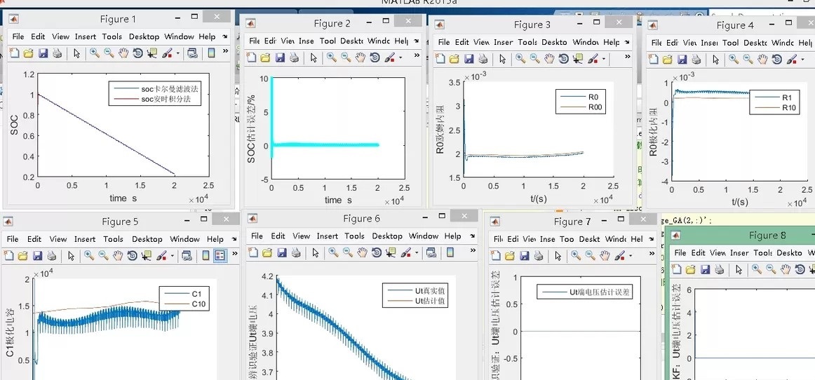Open View menu in Figure 5
The height and width of the screenshot is (380, 815).
coord(58,239)
